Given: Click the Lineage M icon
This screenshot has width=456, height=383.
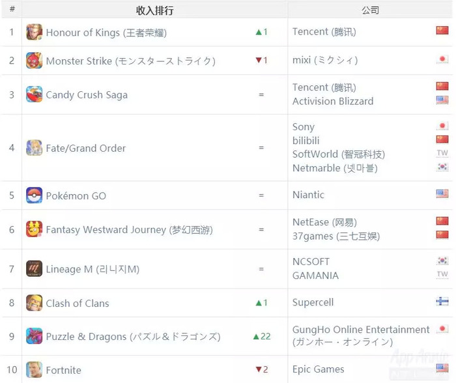Looking at the screenshot, I should coord(34,269).
